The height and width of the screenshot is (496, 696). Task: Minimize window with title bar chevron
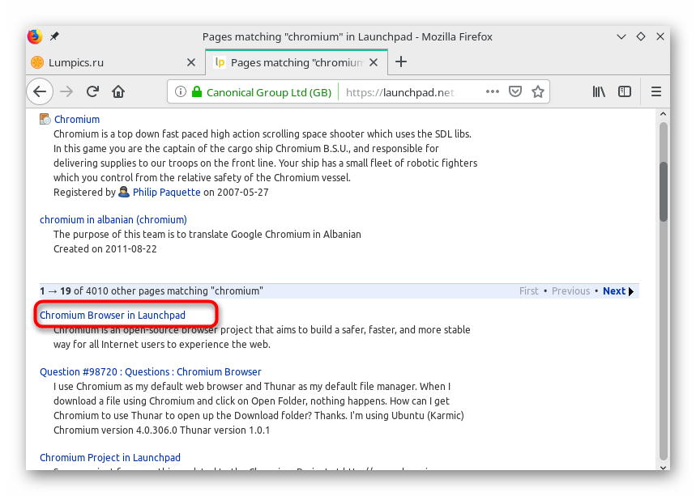click(x=621, y=36)
